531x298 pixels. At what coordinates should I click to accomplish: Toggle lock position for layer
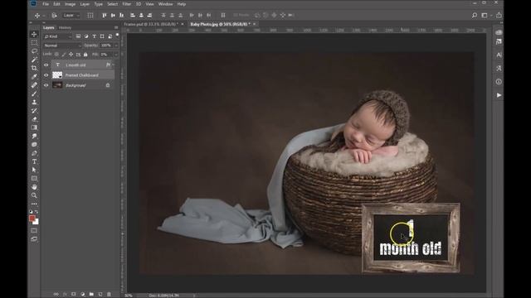tap(71, 55)
